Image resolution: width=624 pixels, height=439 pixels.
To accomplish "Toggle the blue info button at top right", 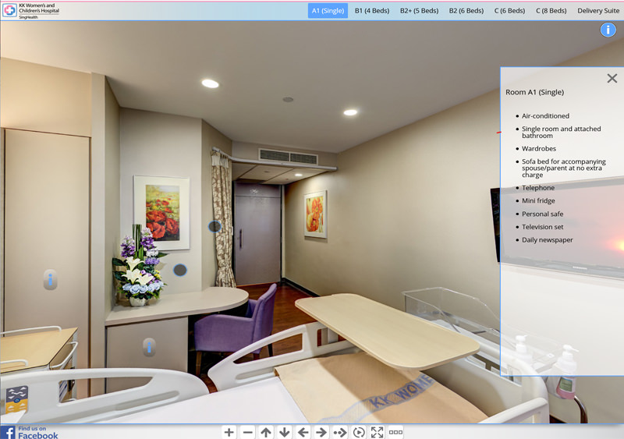I will pyautogui.click(x=608, y=30).
